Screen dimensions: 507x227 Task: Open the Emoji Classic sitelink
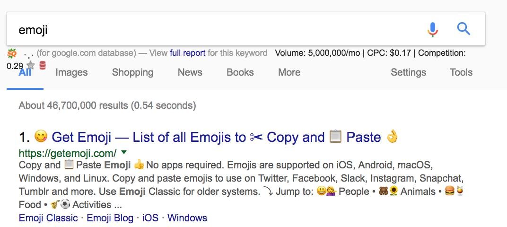[48, 218]
